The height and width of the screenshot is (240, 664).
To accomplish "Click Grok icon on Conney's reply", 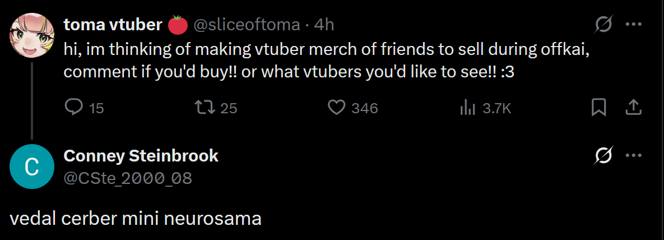I will (x=603, y=155).
